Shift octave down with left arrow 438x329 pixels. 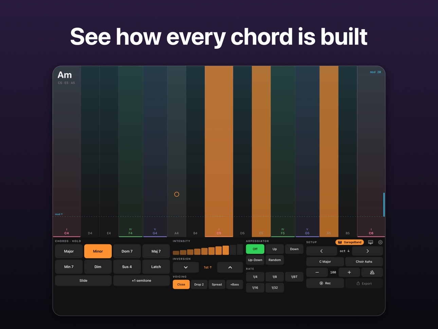pos(322,251)
